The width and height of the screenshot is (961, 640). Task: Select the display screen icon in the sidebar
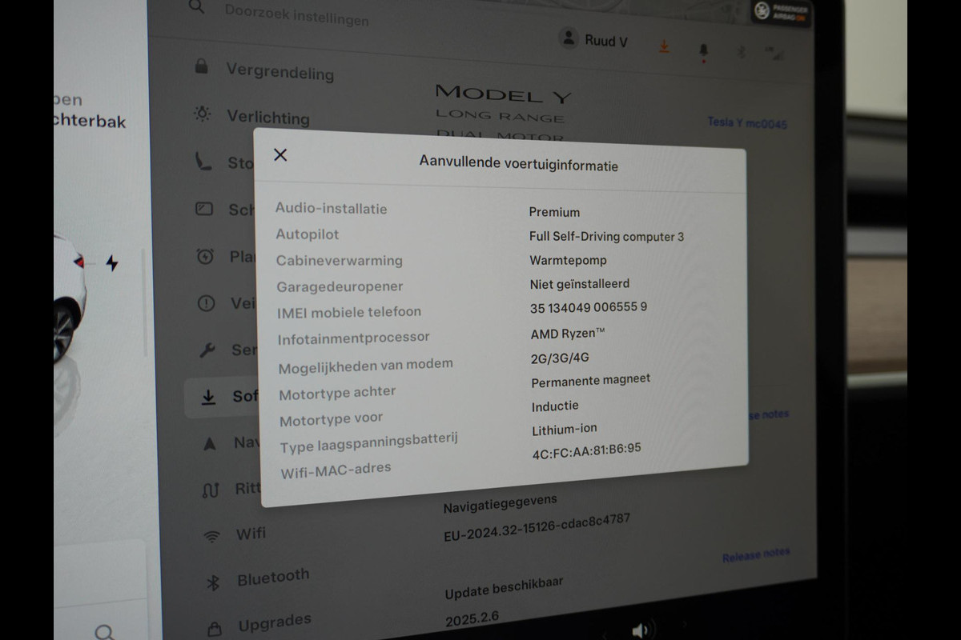pos(204,209)
